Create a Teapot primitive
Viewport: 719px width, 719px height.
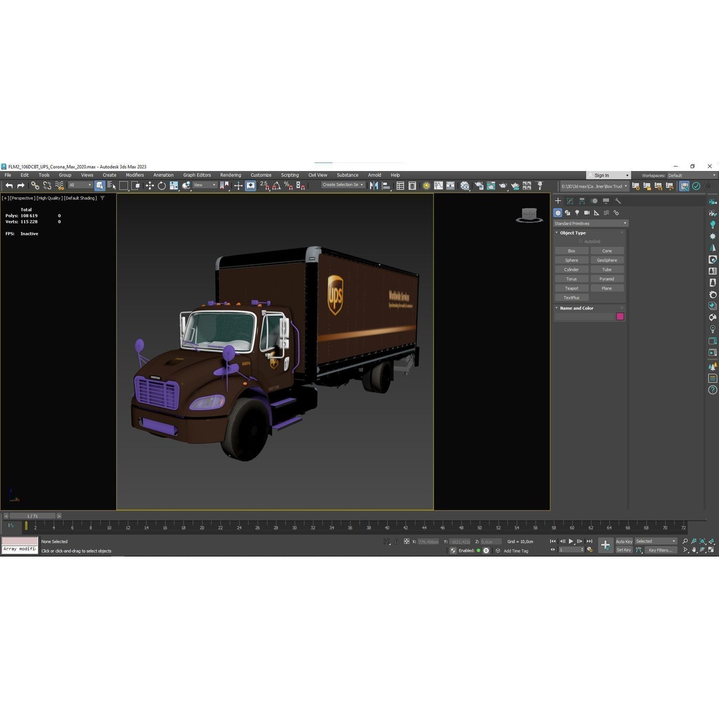point(571,288)
